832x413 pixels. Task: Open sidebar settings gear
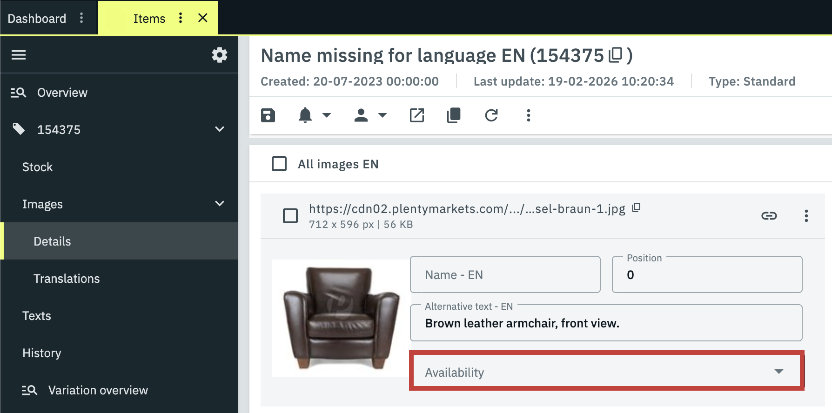coord(220,55)
